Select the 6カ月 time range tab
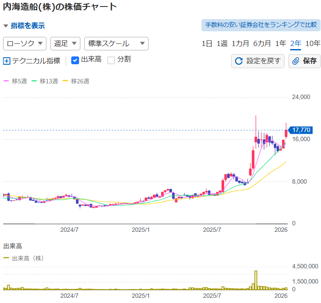 click(262, 43)
